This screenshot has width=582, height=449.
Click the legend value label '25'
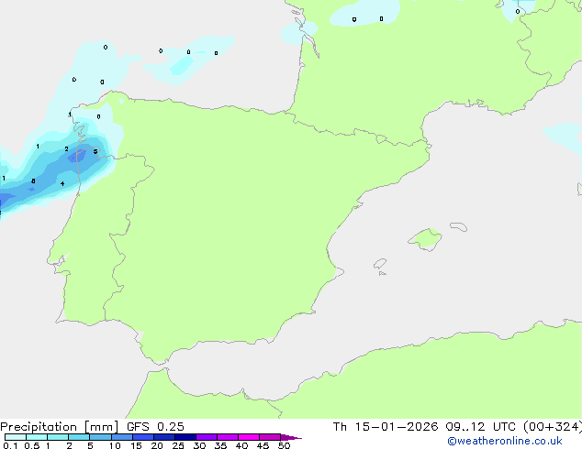(x=178, y=445)
